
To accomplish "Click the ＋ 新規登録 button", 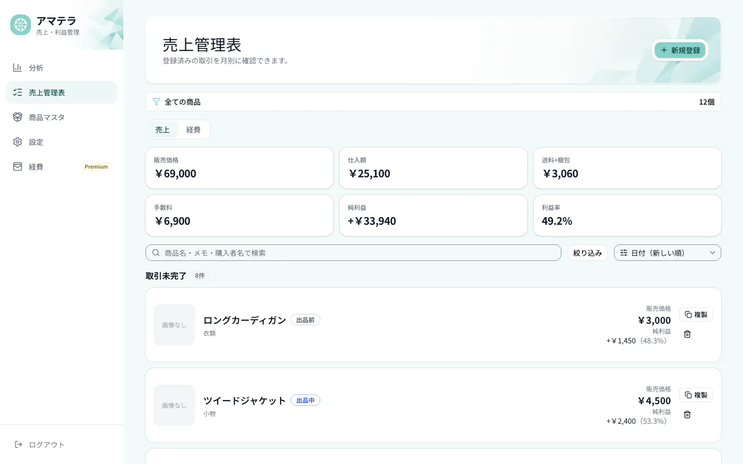I will [x=680, y=50].
